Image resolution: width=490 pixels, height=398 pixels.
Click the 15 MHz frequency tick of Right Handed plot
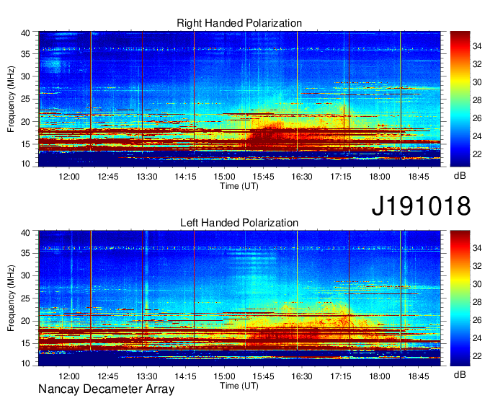coord(25,144)
